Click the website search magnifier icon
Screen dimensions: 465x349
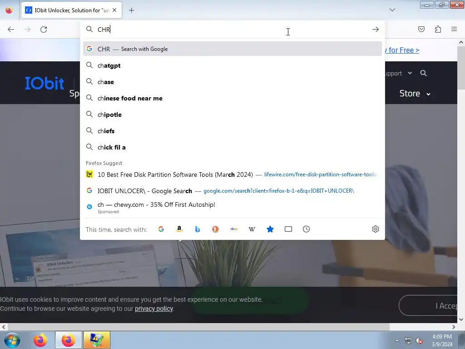[423, 73]
